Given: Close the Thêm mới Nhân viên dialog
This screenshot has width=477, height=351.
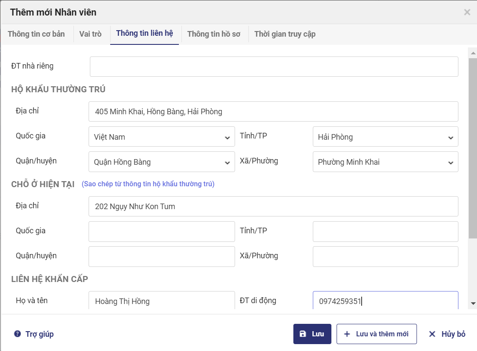Looking at the screenshot, I should (467, 13).
